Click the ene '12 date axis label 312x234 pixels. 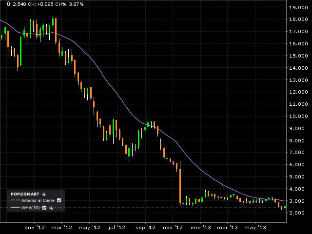pyautogui.click(x=35, y=228)
